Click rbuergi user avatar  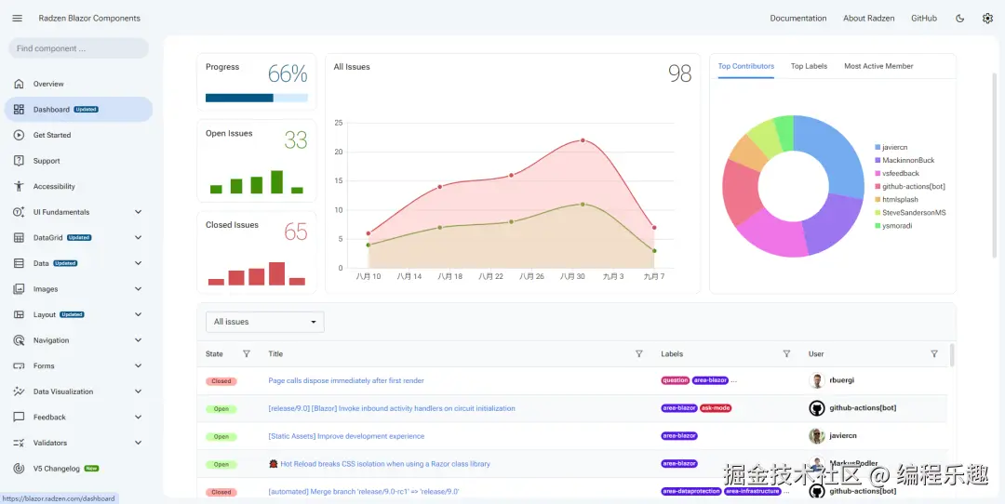point(817,380)
